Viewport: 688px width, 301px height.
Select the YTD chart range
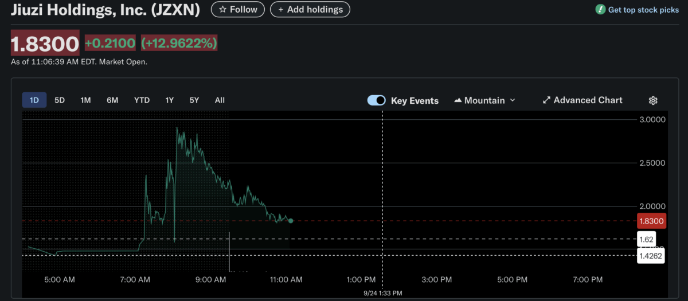(x=142, y=100)
